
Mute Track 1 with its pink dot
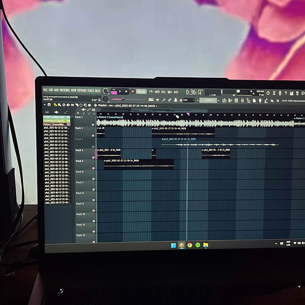pos(93,125)
